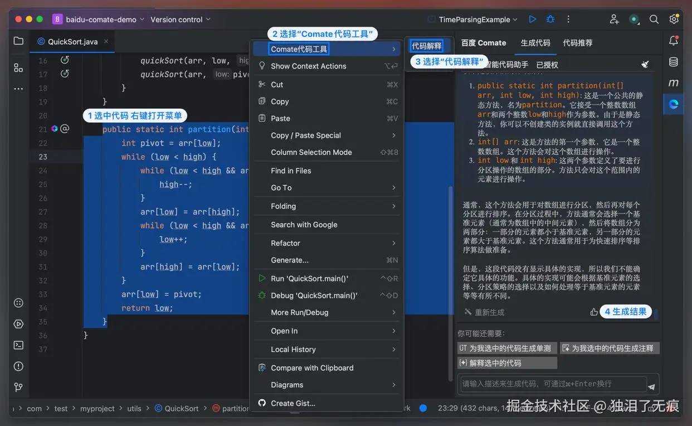Click the user avatar status icon
Screen dimensions: 692x426
634,19
